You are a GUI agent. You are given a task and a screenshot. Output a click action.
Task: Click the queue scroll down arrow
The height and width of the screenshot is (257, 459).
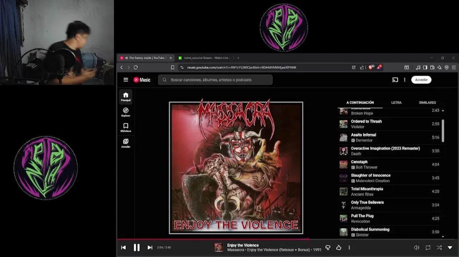pyautogui.click(x=443, y=236)
